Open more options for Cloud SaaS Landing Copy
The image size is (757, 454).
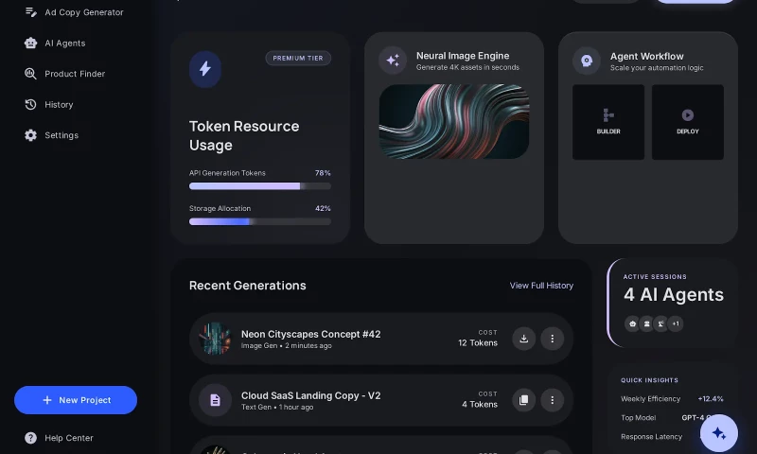pos(553,400)
